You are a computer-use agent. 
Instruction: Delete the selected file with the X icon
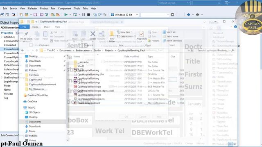point(93,36)
